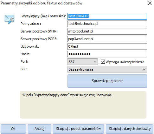Click the mail settings envelope icon

coord(10,19)
